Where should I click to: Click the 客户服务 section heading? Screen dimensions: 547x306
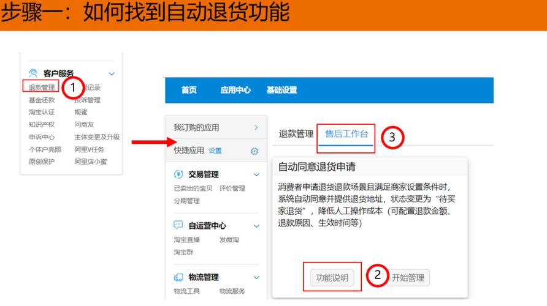pyautogui.click(x=58, y=73)
